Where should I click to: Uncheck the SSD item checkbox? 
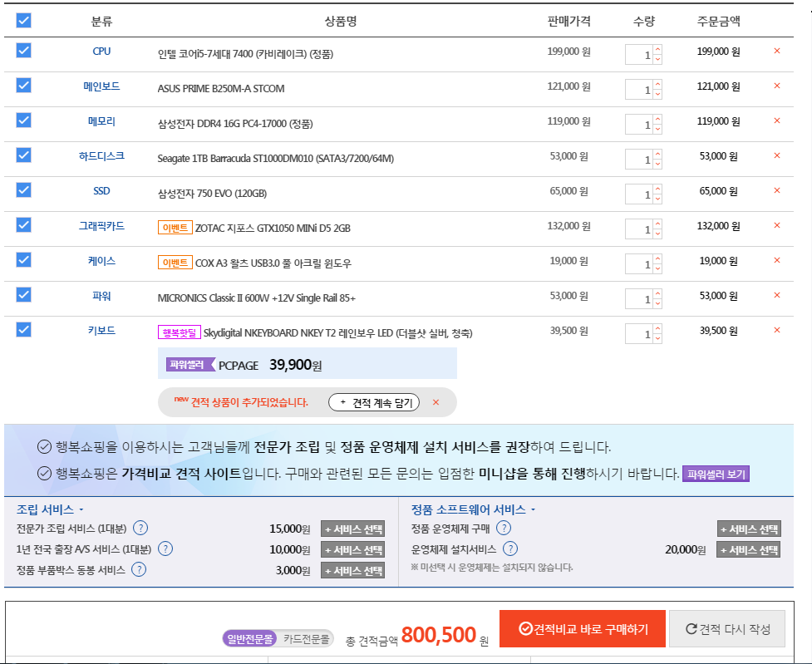click(24, 189)
